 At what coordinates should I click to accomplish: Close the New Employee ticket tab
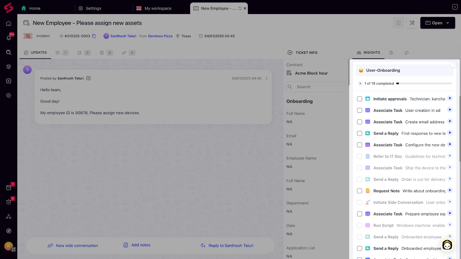point(245,8)
